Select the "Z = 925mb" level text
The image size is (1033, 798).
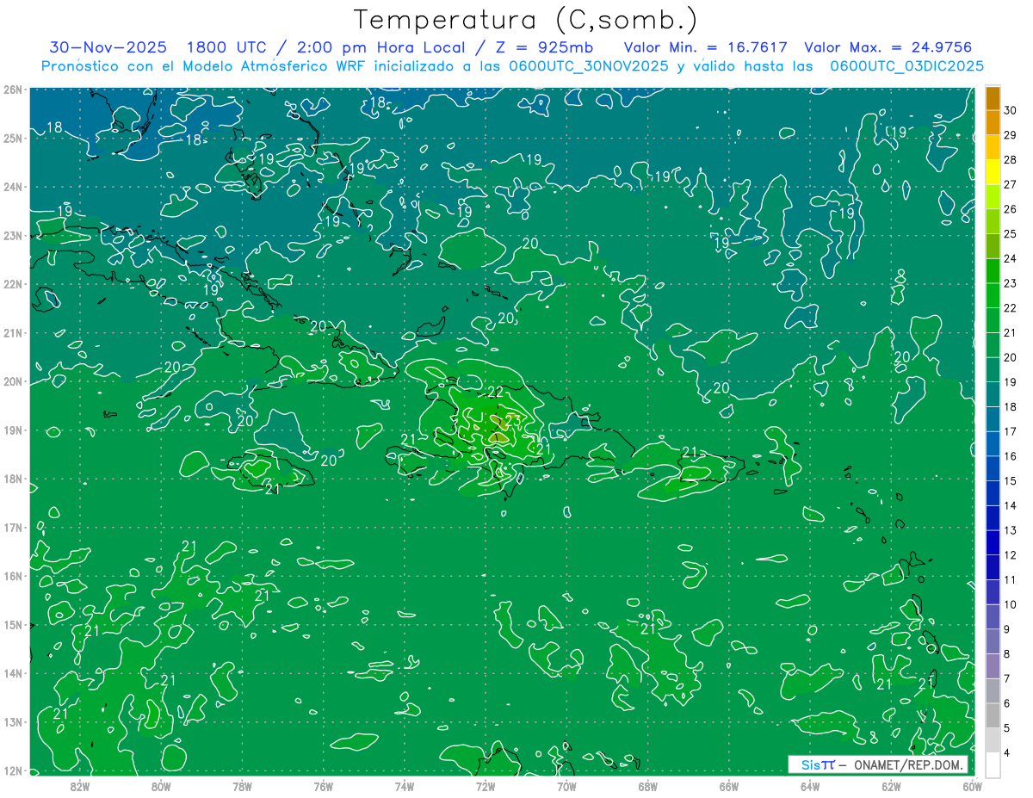(x=541, y=47)
